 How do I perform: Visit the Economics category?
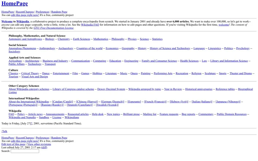[112, 48]
